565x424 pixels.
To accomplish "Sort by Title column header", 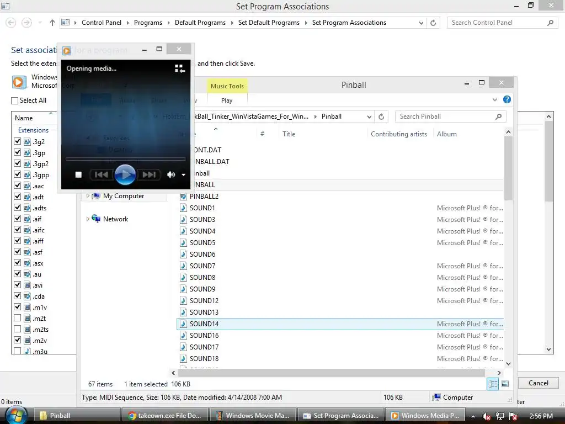I will (x=289, y=134).
